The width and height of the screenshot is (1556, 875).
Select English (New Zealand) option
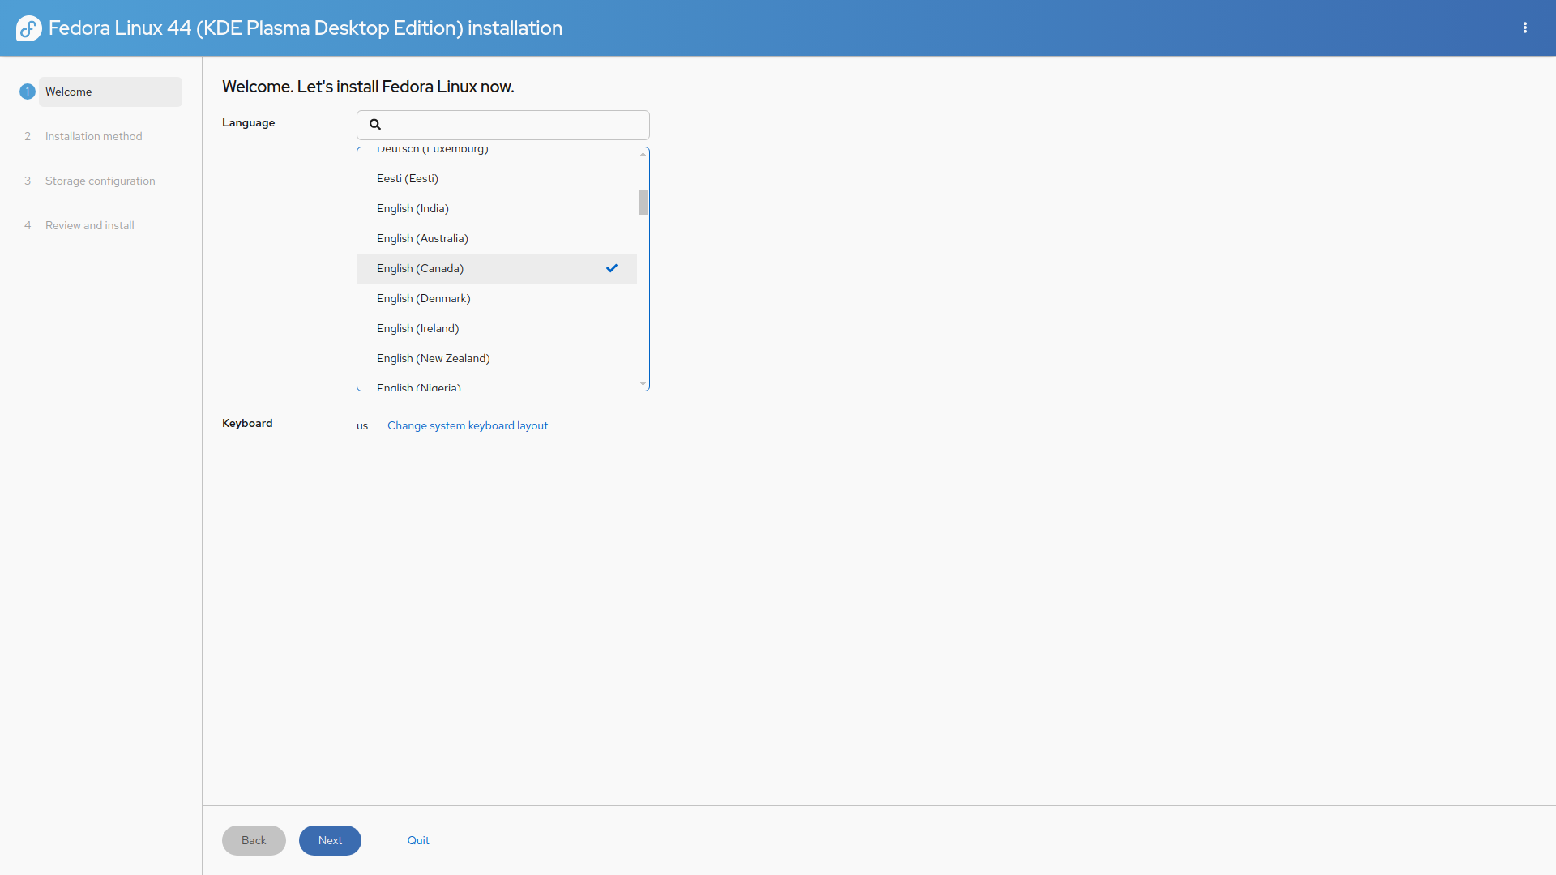[x=498, y=358]
